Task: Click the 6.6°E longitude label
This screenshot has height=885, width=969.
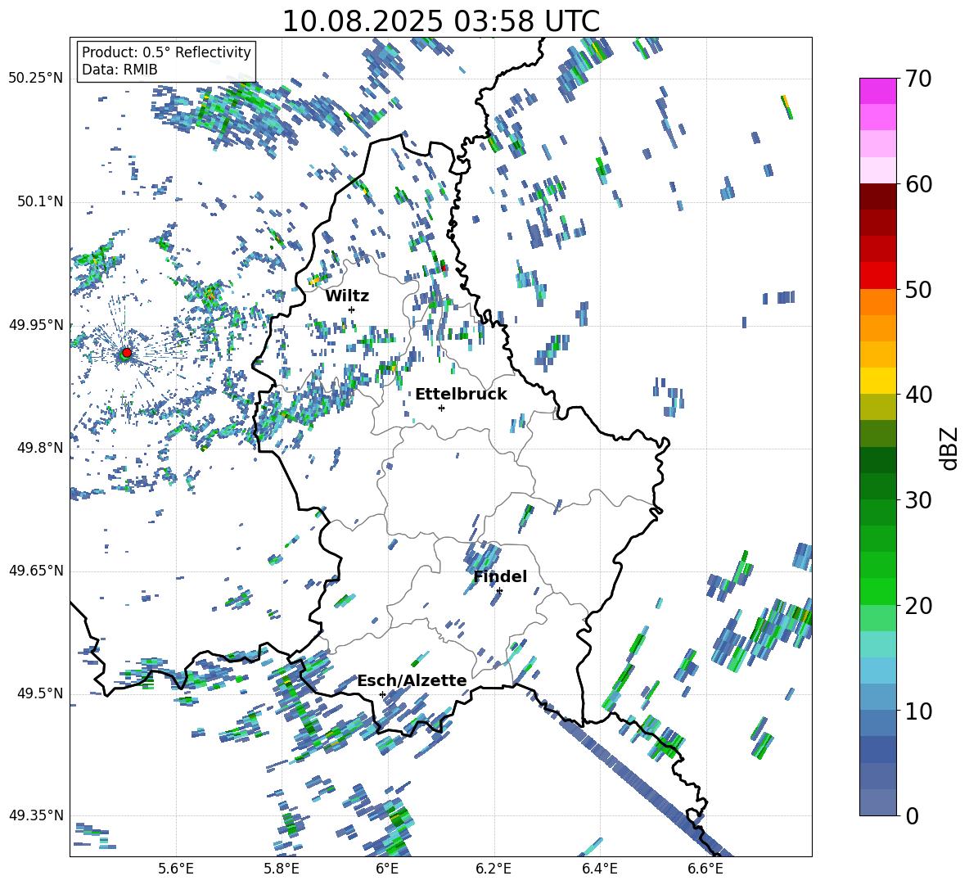Action: click(x=705, y=869)
